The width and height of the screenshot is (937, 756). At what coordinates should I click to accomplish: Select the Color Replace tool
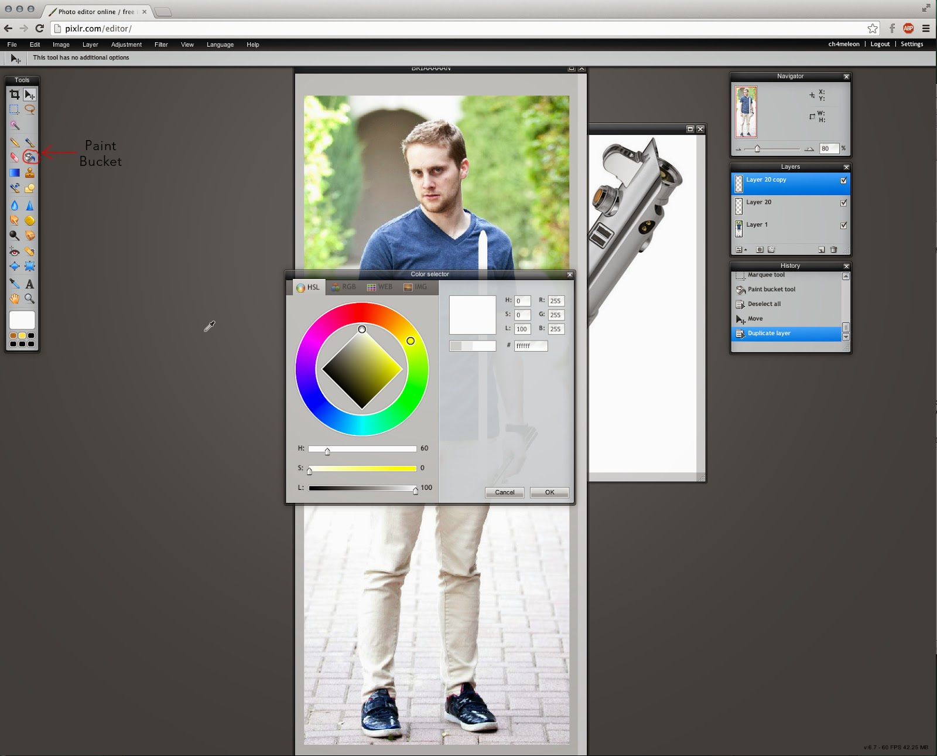click(15, 188)
